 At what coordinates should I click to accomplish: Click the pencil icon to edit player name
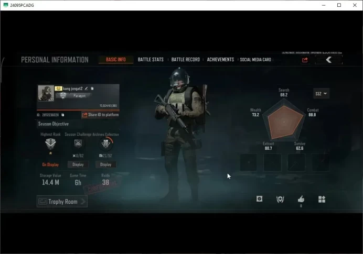(x=86, y=89)
